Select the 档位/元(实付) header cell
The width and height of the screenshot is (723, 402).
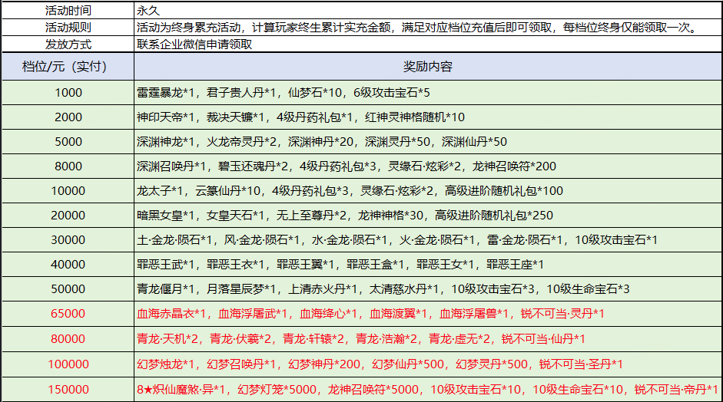[x=66, y=67]
